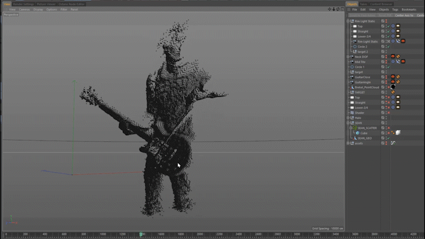The image size is (425, 239).
Task: Click the Grid Spacing readout text
Action: (x=328, y=228)
